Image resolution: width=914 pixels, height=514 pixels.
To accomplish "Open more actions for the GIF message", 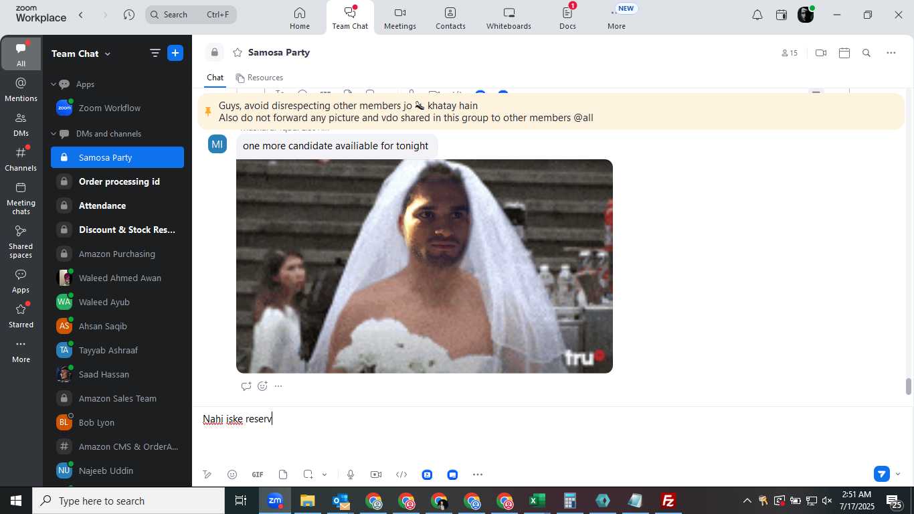I will (278, 386).
